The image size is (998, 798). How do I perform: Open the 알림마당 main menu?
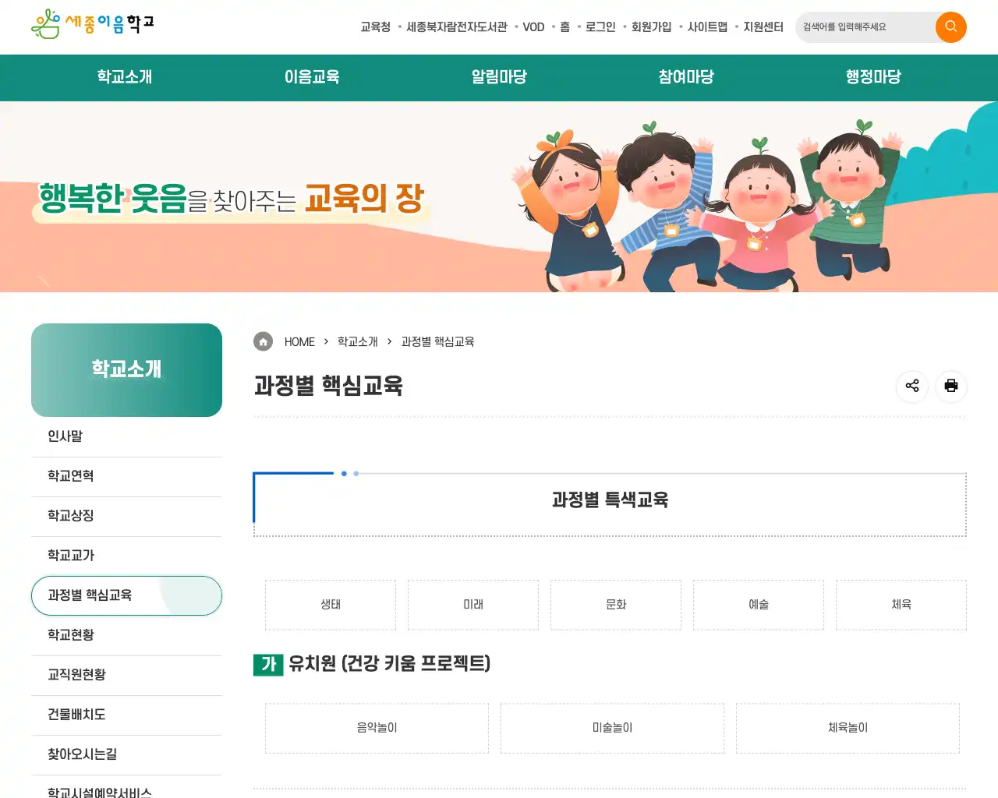point(499,77)
